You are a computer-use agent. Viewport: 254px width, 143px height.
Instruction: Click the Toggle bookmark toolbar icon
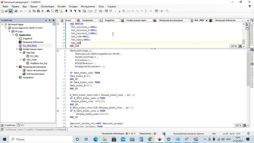tap(66, 11)
